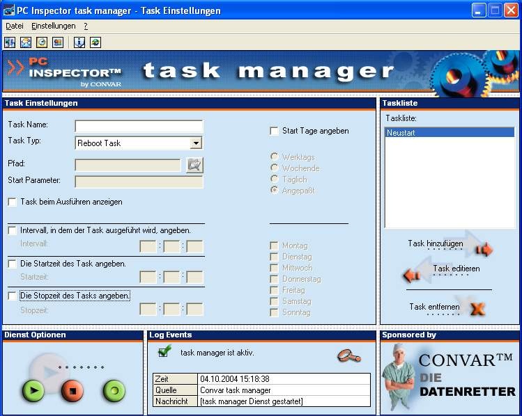Click the first toolbar icon with blue arrows

pos(10,42)
